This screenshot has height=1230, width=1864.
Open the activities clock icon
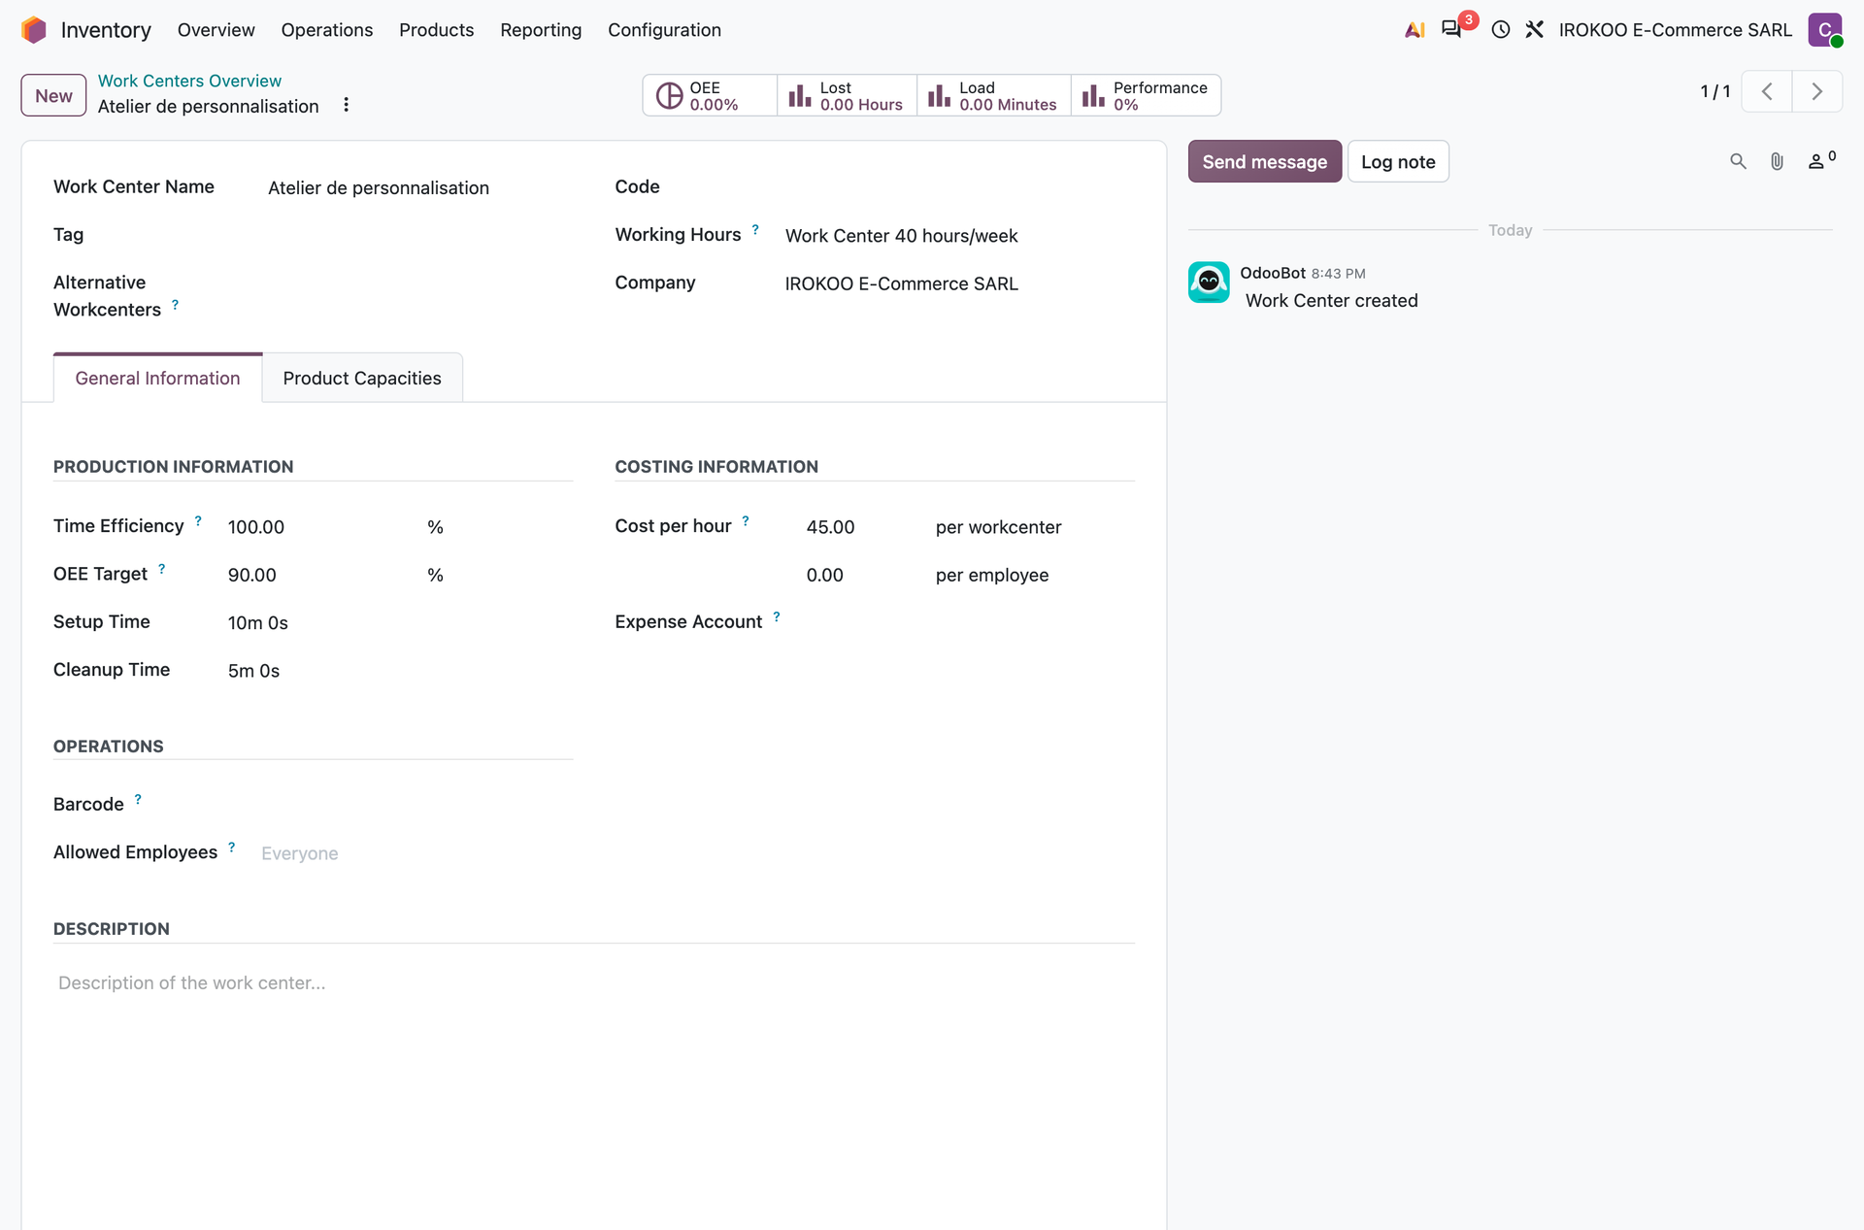1501,30
